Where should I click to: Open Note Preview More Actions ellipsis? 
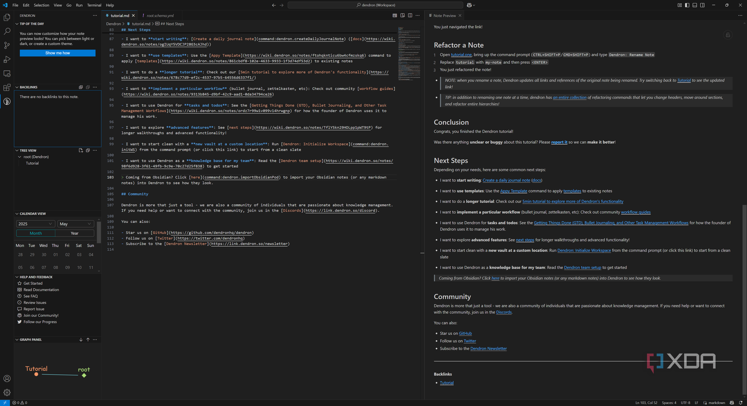pos(740,15)
